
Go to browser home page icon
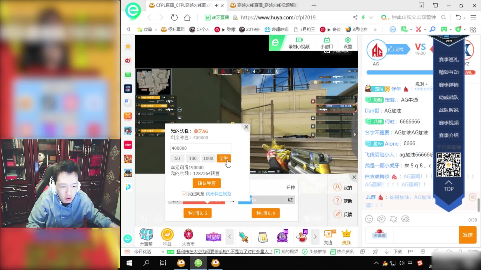(x=187, y=17)
